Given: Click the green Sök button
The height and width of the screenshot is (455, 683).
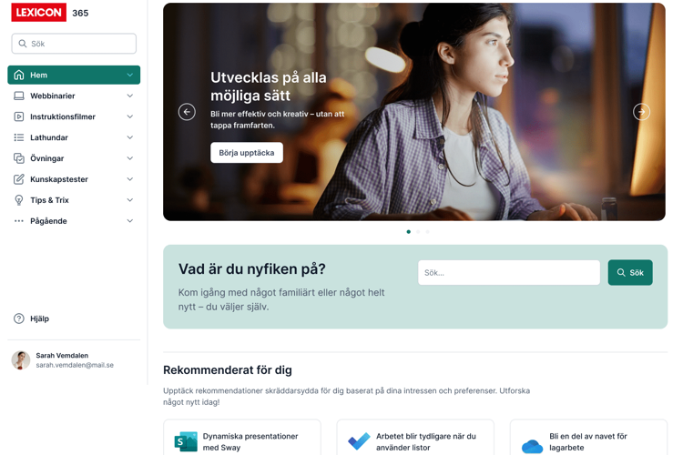Looking at the screenshot, I should pos(630,273).
